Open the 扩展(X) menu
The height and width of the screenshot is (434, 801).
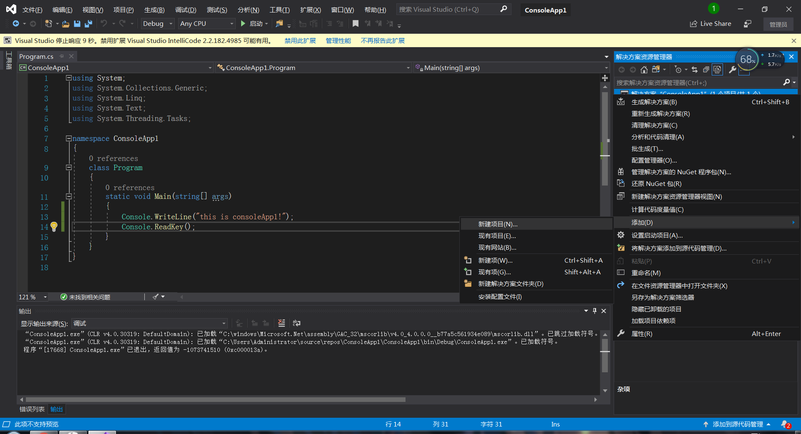pyautogui.click(x=310, y=10)
